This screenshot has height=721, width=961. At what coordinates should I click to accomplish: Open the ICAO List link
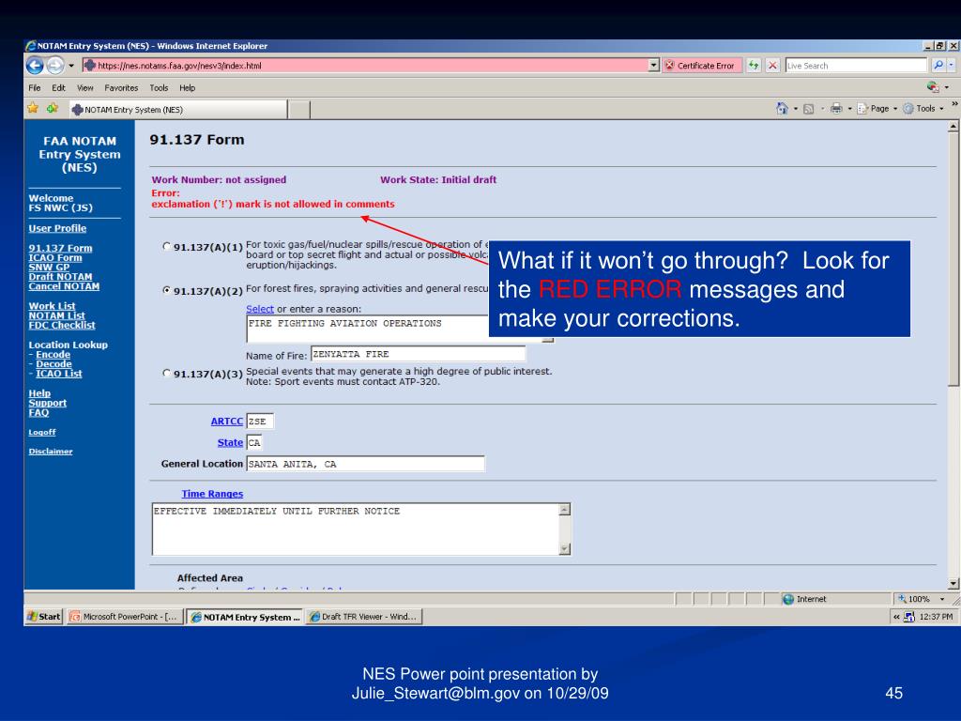point(58,374)
